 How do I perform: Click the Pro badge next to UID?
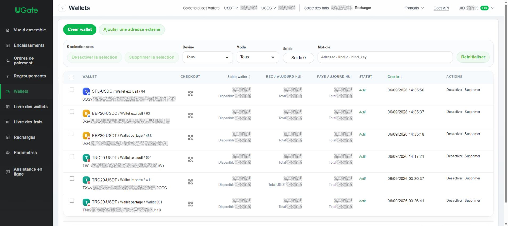[484, 8]
